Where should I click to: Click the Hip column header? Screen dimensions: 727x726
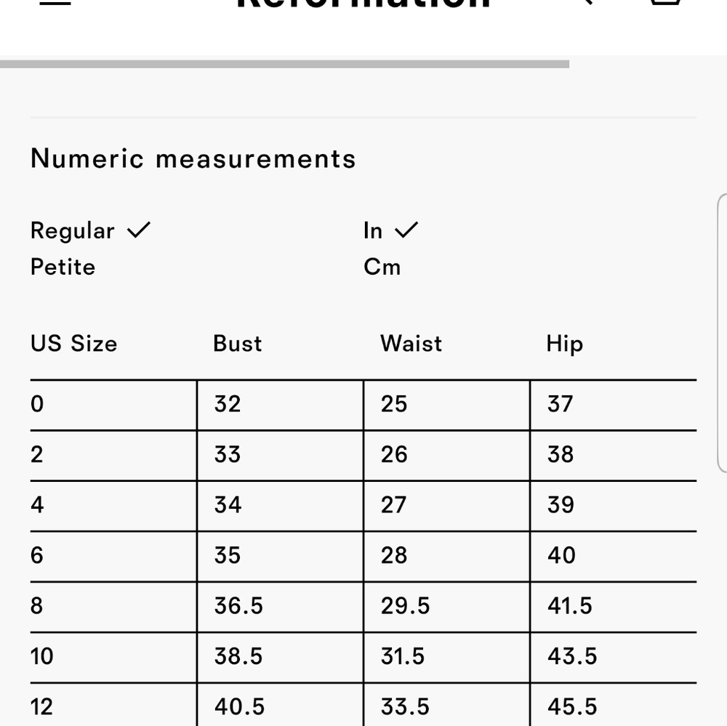[564, 344]
